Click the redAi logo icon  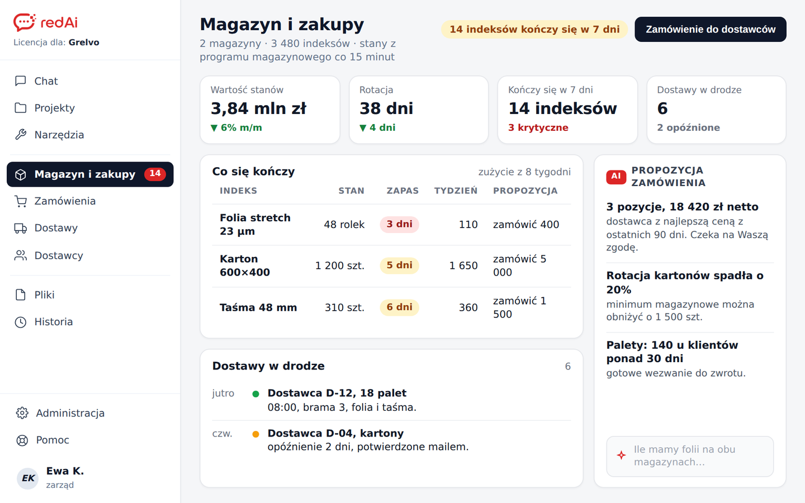pos(24,22)
